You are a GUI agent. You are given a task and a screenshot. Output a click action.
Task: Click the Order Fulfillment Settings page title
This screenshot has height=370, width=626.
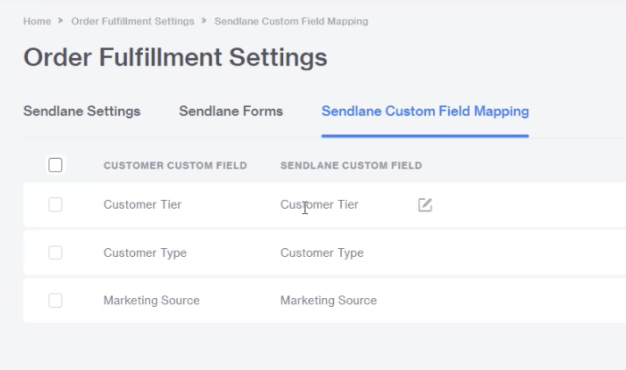[x=175, y=57]
